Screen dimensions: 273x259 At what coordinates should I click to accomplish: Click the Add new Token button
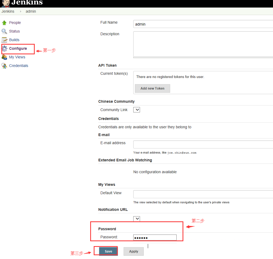point(152,88)
